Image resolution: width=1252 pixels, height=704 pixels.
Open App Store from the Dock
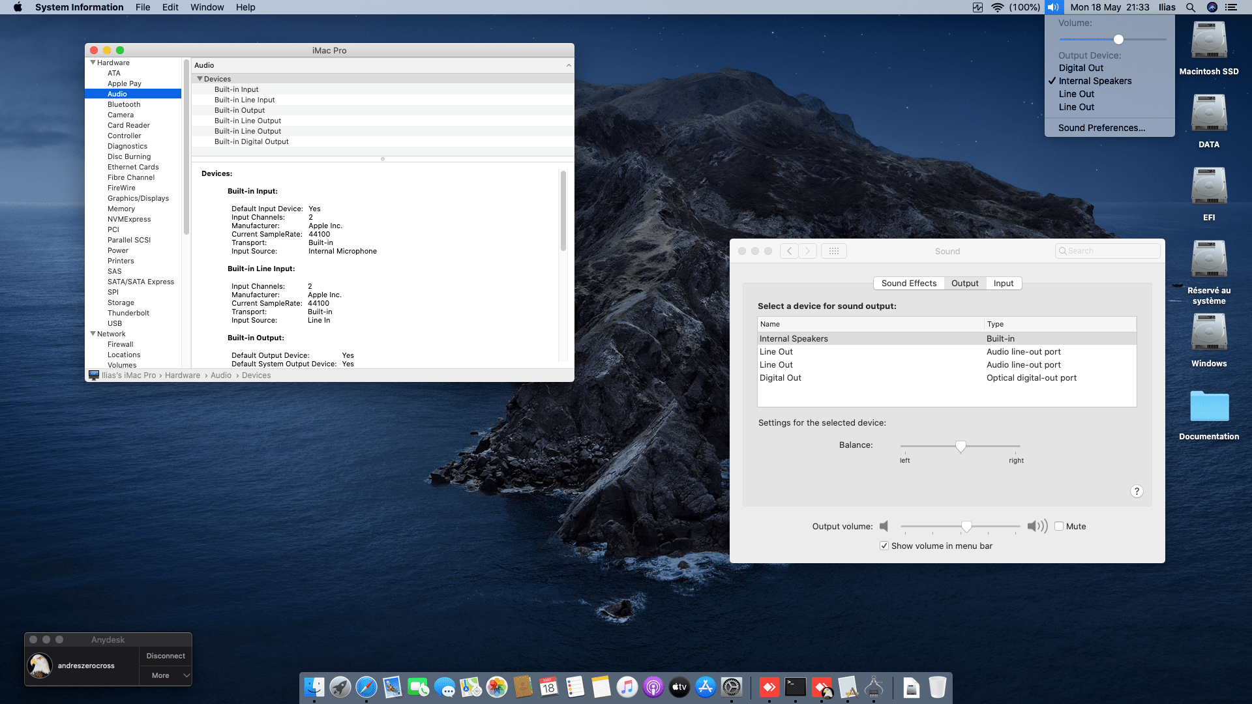[706, 686]
